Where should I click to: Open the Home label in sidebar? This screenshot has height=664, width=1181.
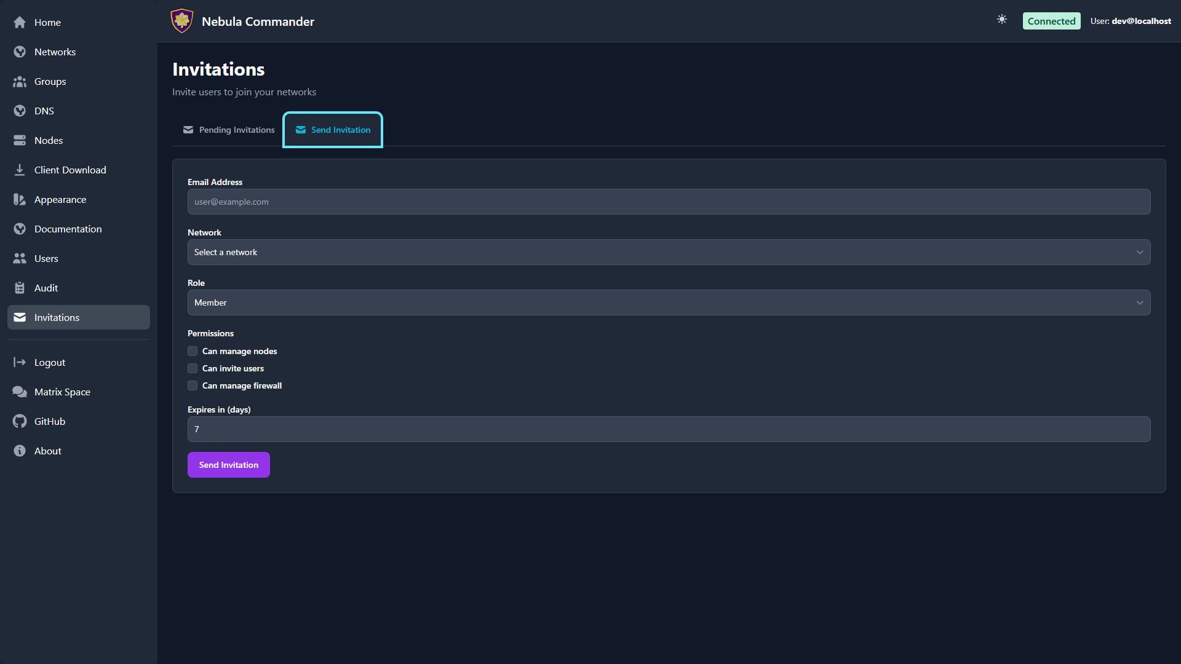[47, 22]
